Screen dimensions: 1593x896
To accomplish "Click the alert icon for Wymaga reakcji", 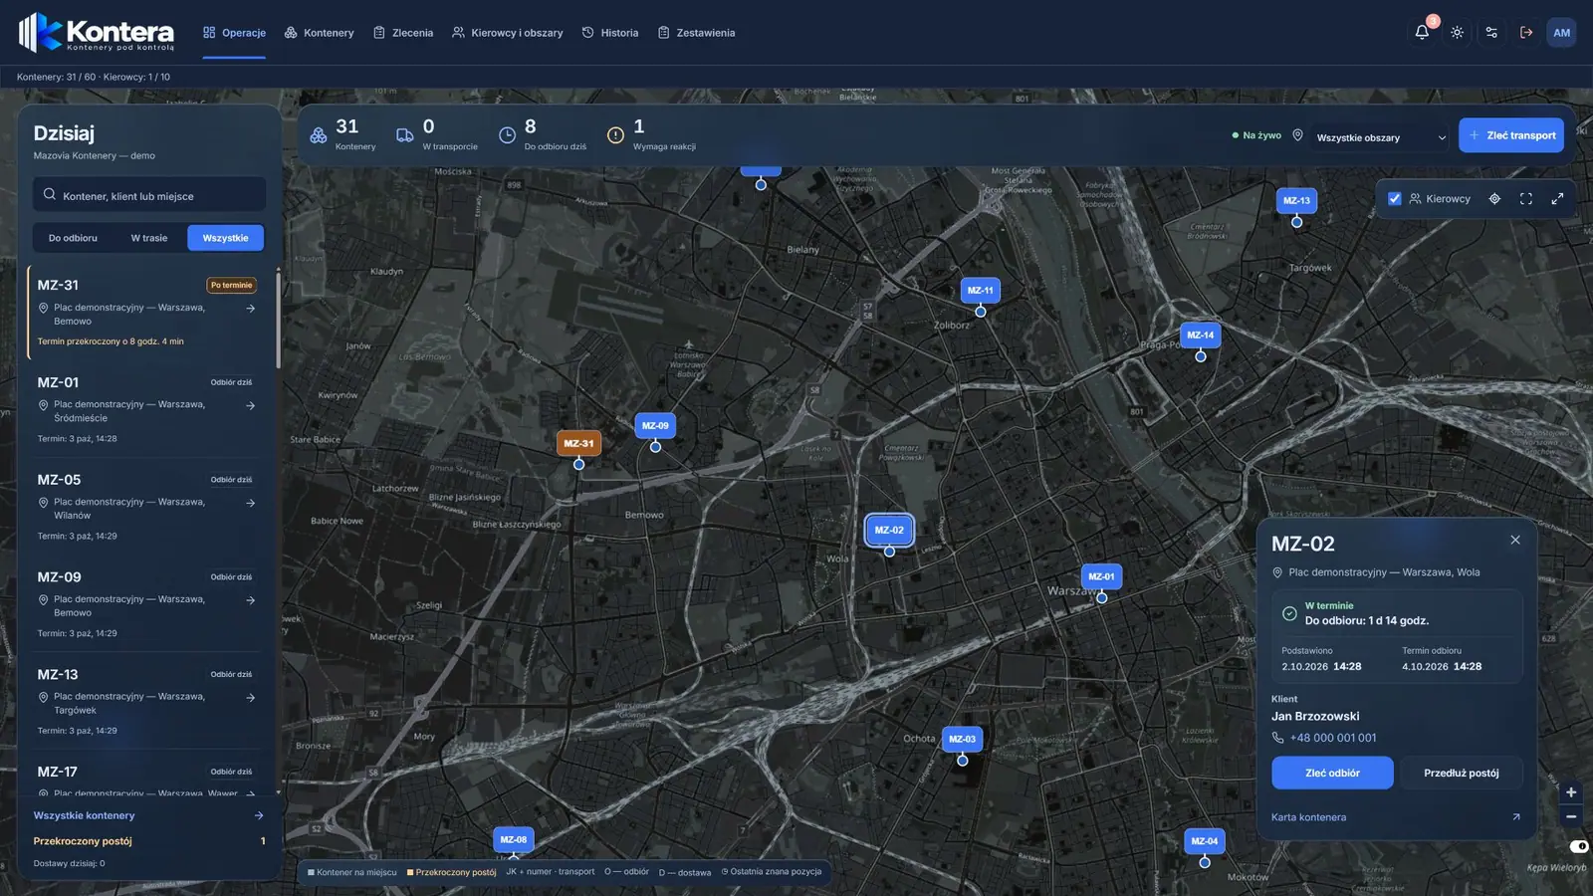I will coord(615,135).
